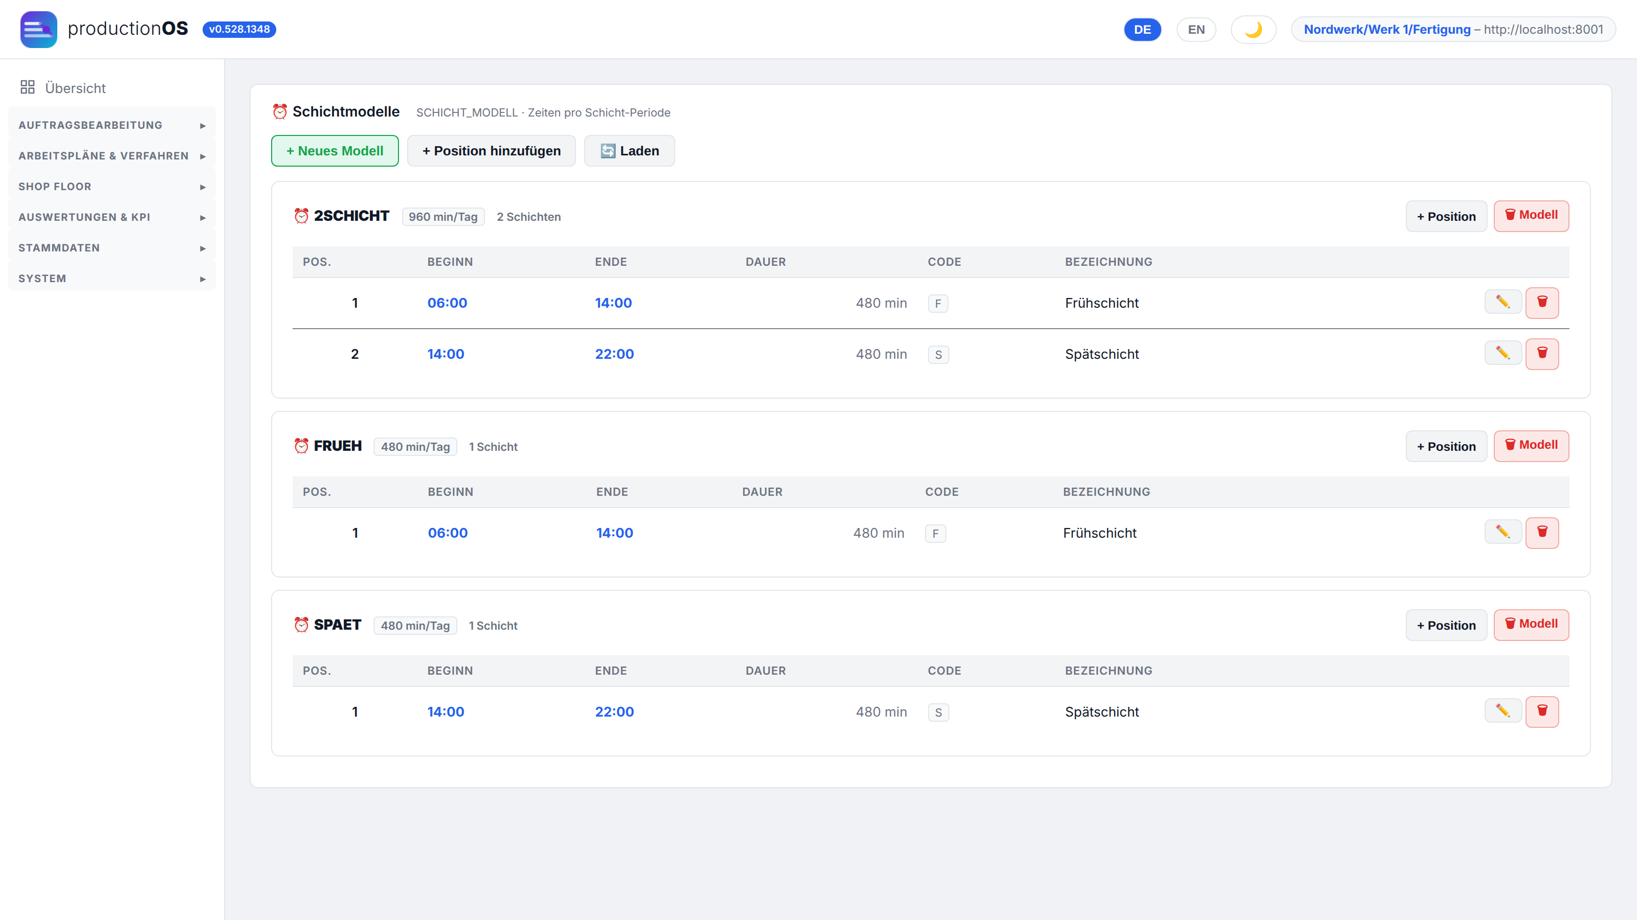Click the Schichtmodelle alarm clock heading icon

coord(280,112)
